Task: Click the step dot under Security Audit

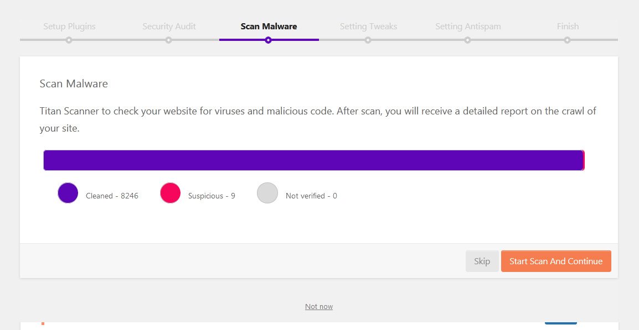Action: pyautogui.click(x=168, y=40)
